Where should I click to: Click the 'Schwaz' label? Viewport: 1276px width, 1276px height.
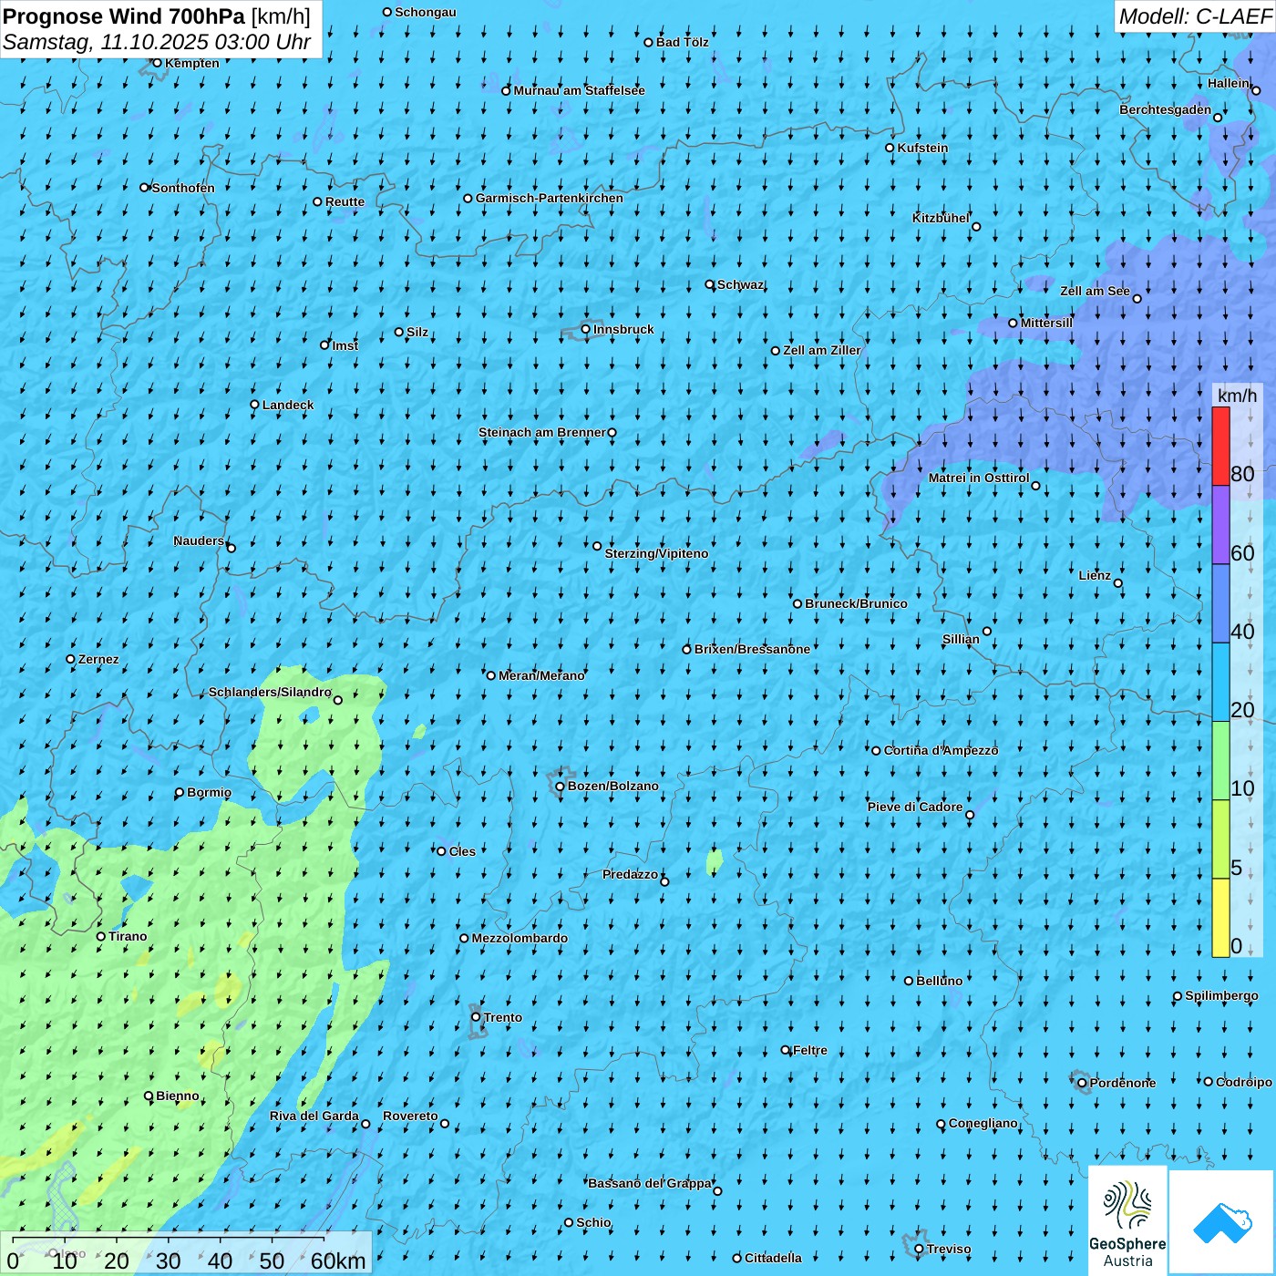[x=740, y=284]
